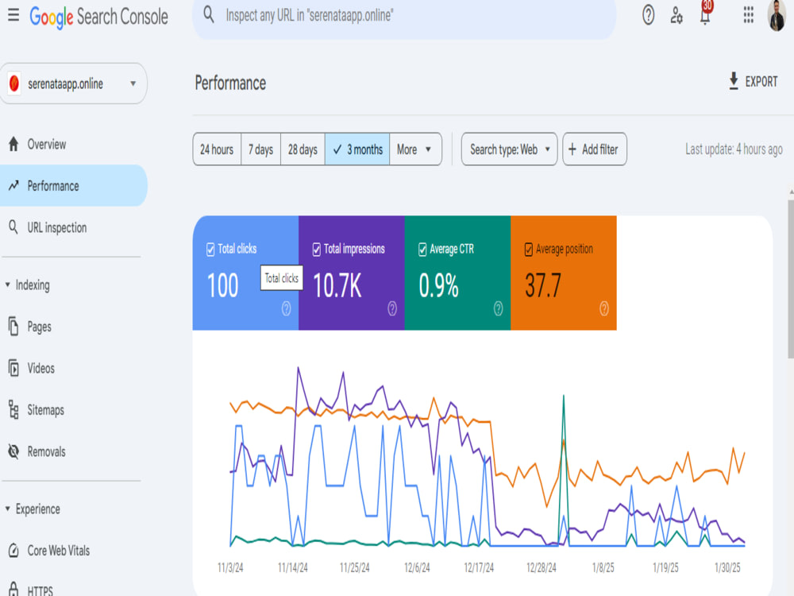Click the Export download arrow icon
The width and height of the screenshot is (794, 596).
click(733, 81)
